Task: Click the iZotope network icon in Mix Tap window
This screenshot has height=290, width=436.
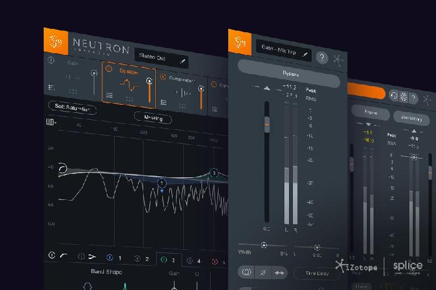Action: pyautogui.click(x=338, y=60)
